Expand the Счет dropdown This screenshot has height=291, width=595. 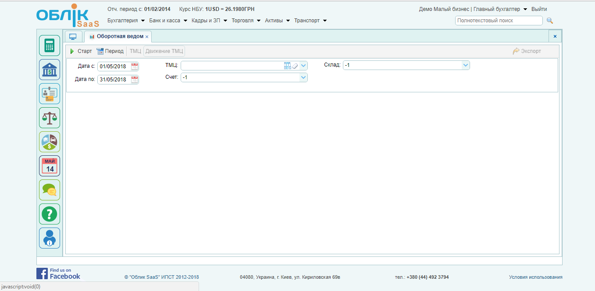click(303, 77)
